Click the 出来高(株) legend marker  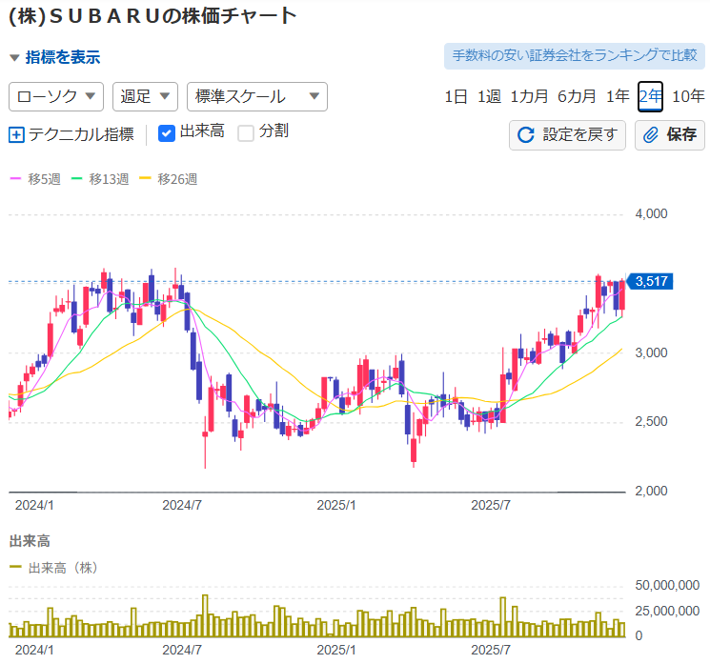15,567
